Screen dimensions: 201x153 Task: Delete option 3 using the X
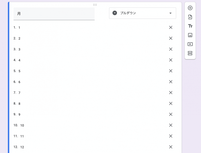171,49
